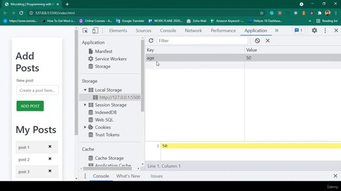Collapse the Local Storage tree

tap(85, 90)
